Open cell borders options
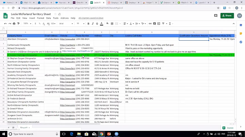The image size is (245, 137). pyautogui.click(x=112, y=24)
